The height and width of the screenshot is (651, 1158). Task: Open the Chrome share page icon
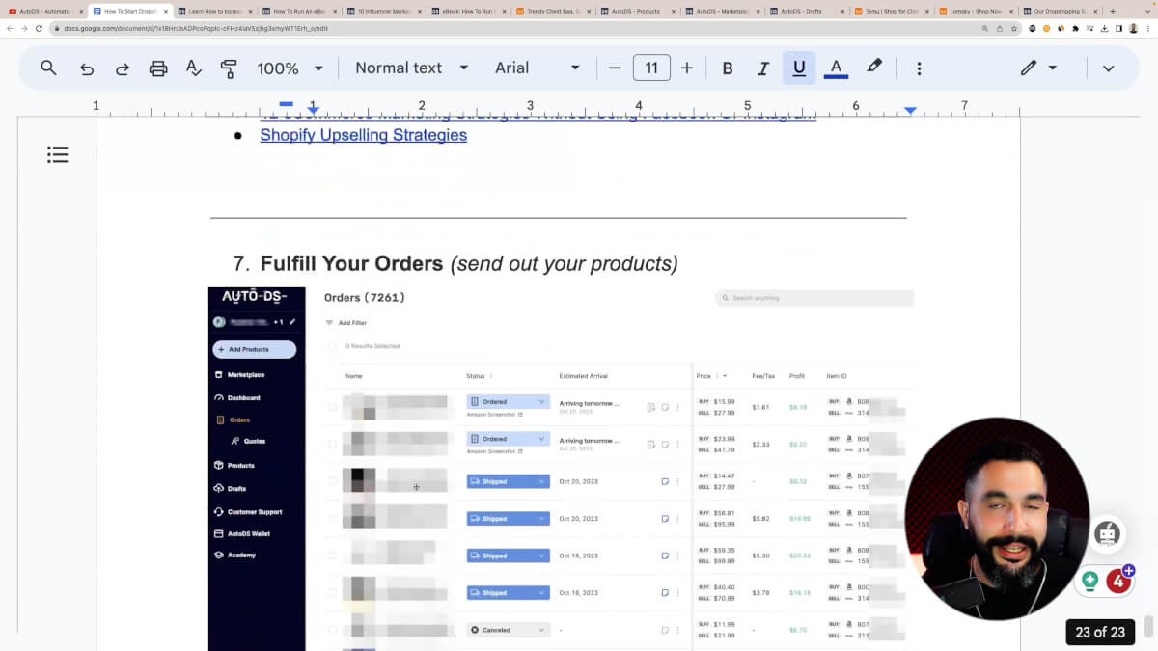1000,29
